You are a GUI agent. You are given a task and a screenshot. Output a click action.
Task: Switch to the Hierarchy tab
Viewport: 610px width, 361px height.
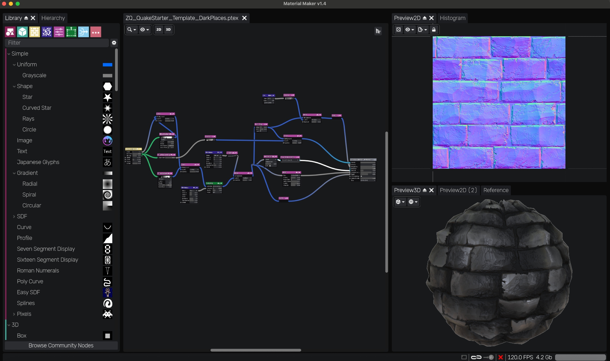click(53, 18)
